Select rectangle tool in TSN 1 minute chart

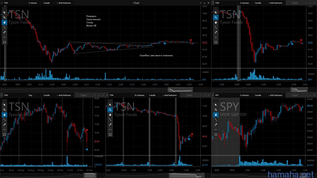(x=4, y=42)
